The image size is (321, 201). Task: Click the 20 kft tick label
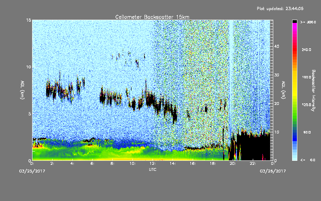276,104
